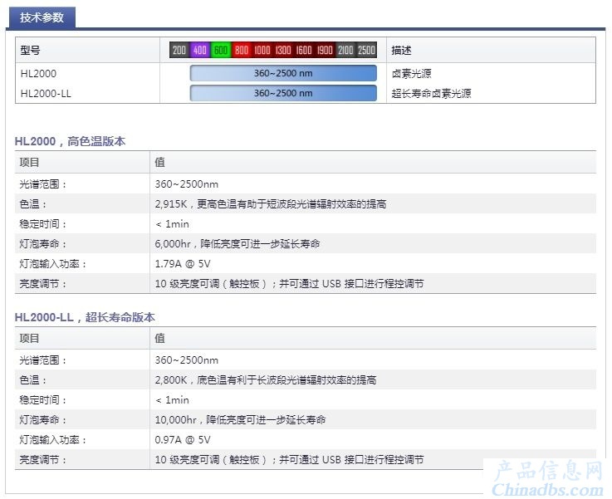Click 亮度调节 label in HL2000-LL table
Image resolution: width=612 pixels, height=499 pixels.
click(x=42, y=460)
